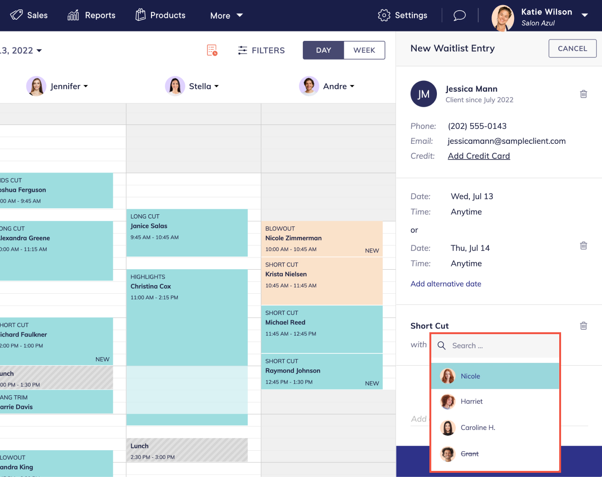The height and width of the screenshot is (477, 602).
Task: Remove the Thu, Jul 14 date with trash icon
Action: tap(583, 245)
